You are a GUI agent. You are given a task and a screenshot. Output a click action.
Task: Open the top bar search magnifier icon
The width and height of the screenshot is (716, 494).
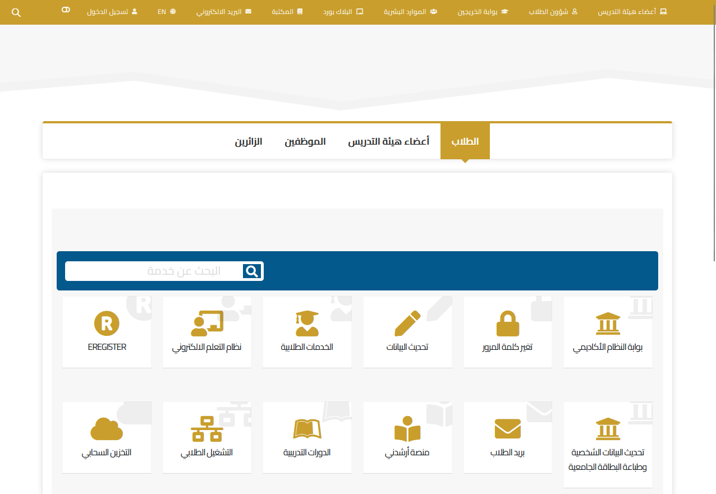(16, 12)
